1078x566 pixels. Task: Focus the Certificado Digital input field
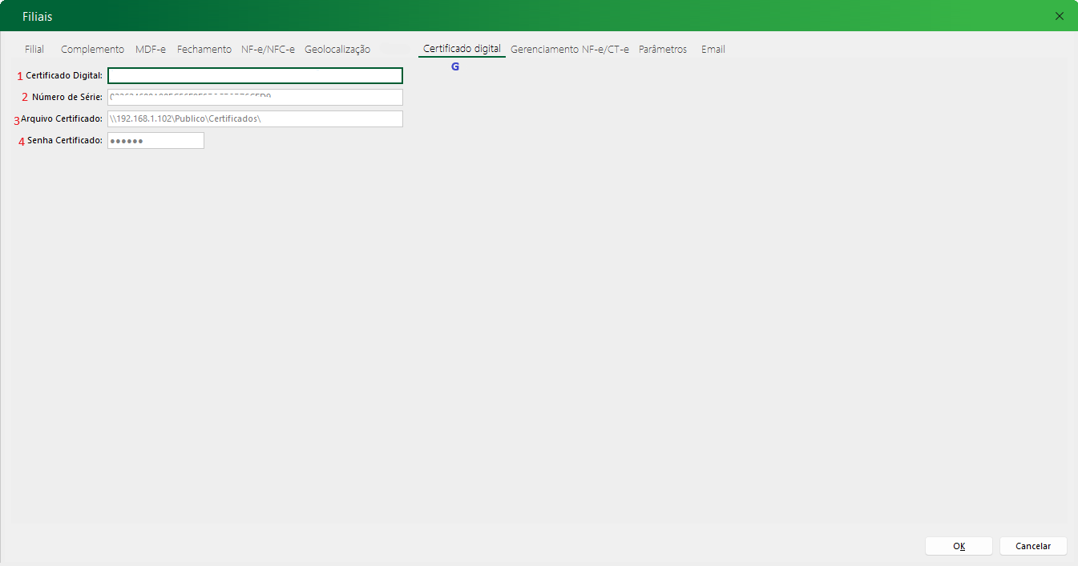click(x=255, y=76)
